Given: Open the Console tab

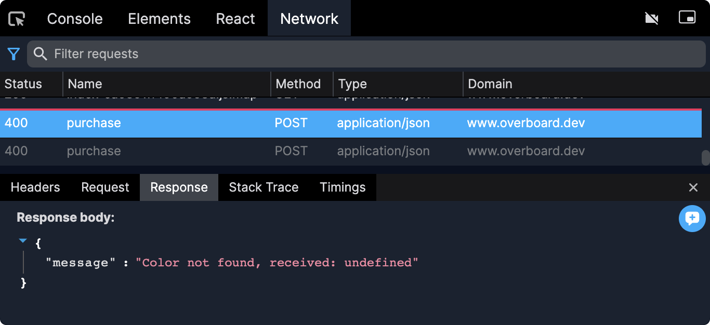Looking at the screenshot, I should [75, 19].
